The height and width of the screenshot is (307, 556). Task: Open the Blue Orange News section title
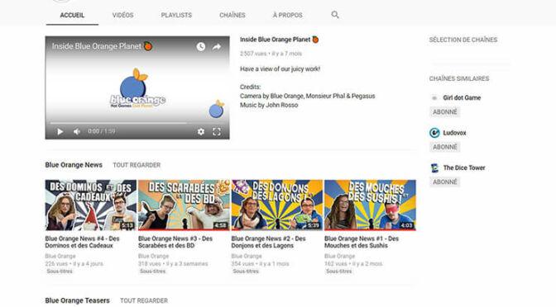(74, 165)
